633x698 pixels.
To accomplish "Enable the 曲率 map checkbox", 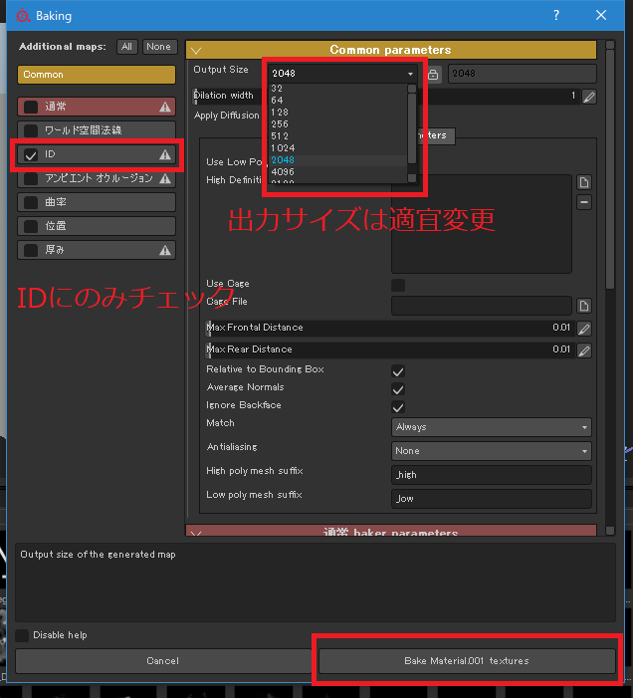I will click(x=31, y=202).
